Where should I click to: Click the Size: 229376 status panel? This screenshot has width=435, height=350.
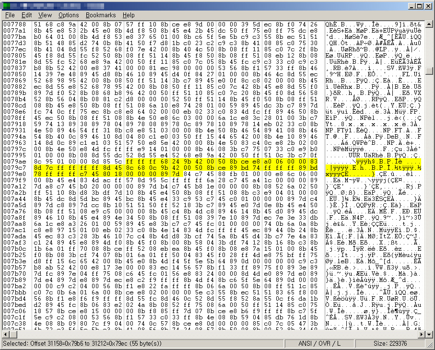click(x=392, y=344)
